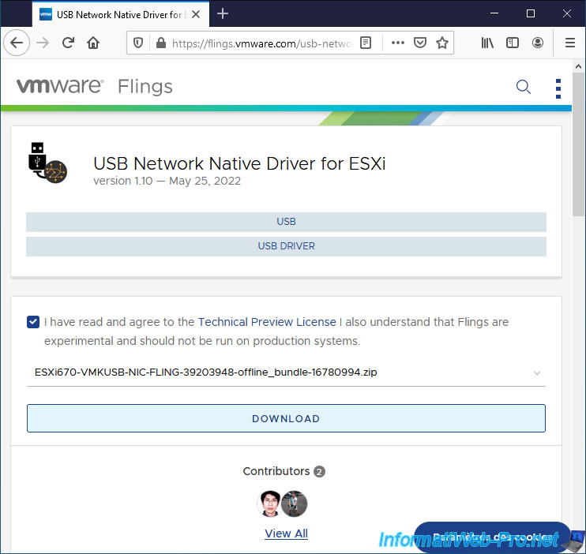Click the 'USB Network Native Driver for ESXi' title
This screenshot has width=586, height=554.
(x=239, y=163)
